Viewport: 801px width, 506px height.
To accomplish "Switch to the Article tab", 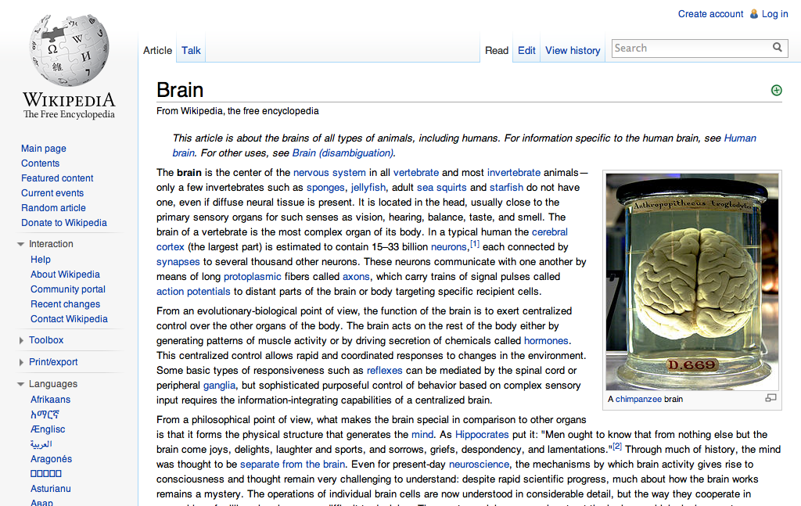I will point(157,51).
